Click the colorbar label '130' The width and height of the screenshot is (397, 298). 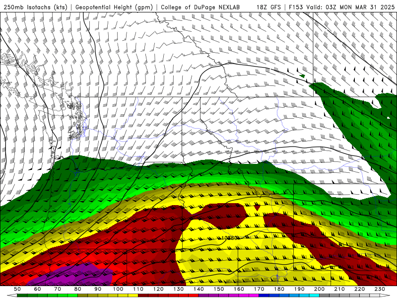pos(179,289)
